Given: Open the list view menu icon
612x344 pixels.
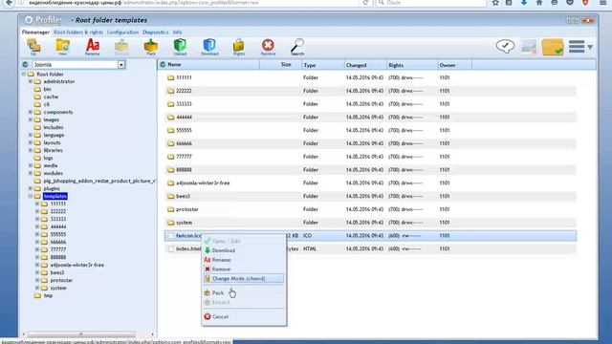Looking at the screenshot, I should pos(580,47).
